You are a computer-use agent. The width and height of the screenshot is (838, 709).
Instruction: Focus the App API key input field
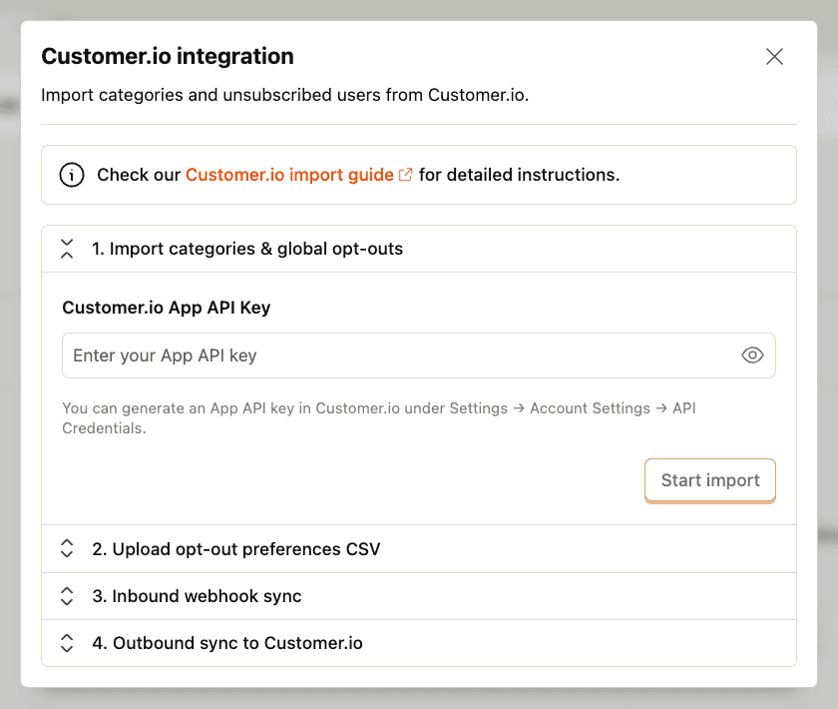(x=418, y=355)
